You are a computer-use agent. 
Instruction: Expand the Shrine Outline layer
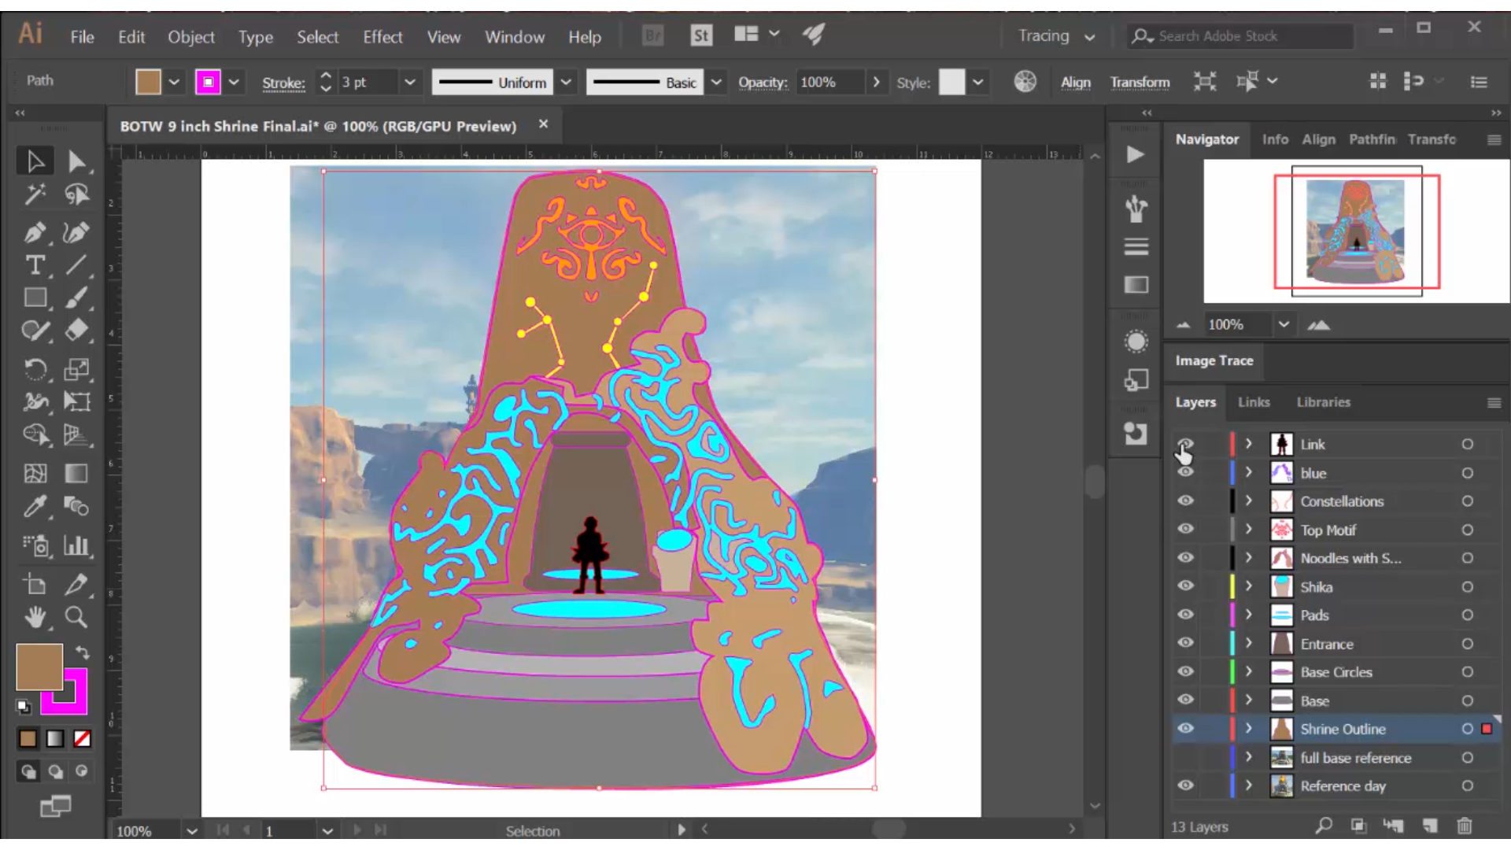pos(1248,729)
